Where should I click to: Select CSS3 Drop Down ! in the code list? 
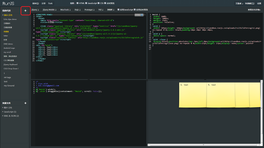point(11,68)
